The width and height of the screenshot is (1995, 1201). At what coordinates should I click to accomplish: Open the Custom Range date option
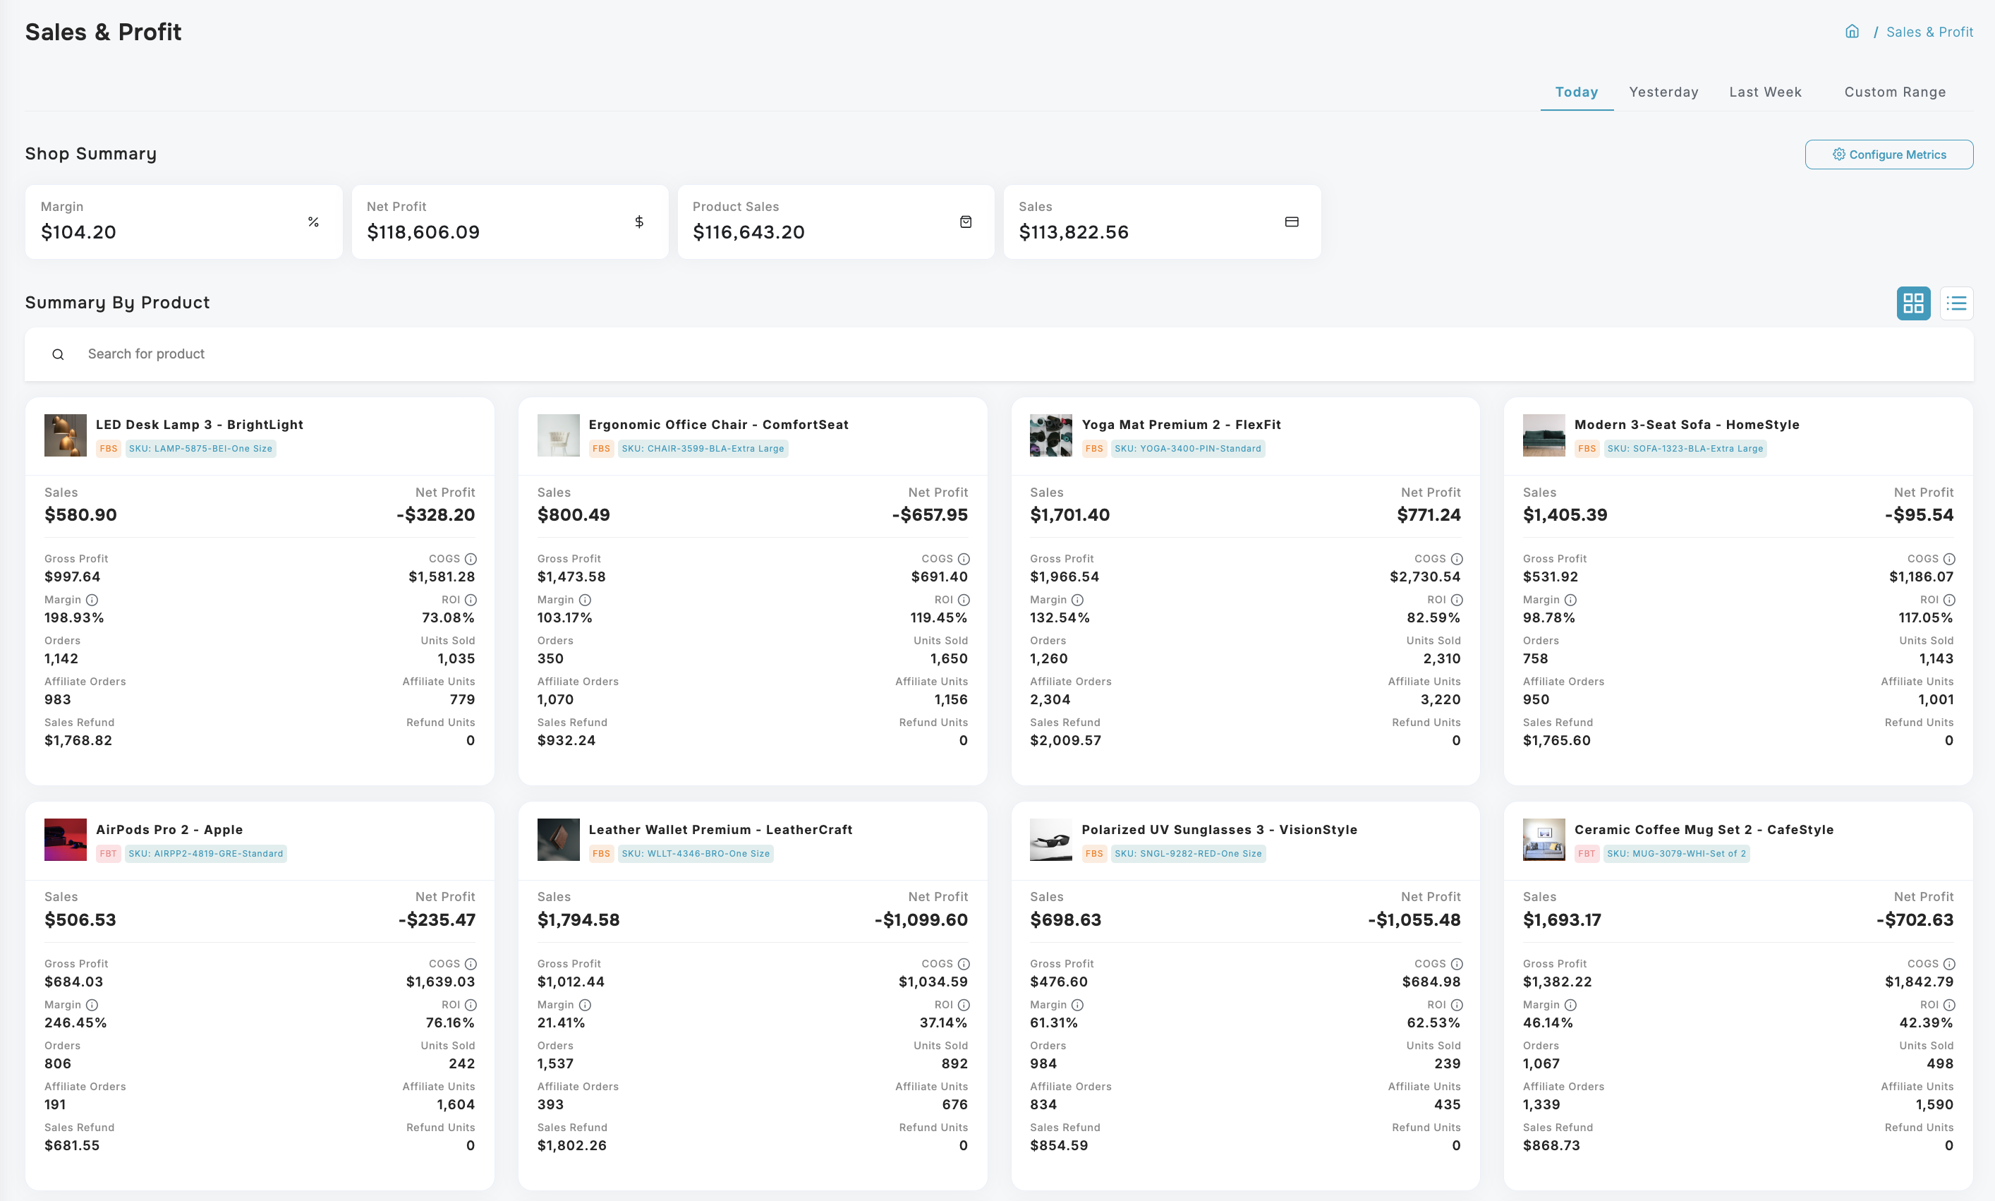[x=1895, y=92]
